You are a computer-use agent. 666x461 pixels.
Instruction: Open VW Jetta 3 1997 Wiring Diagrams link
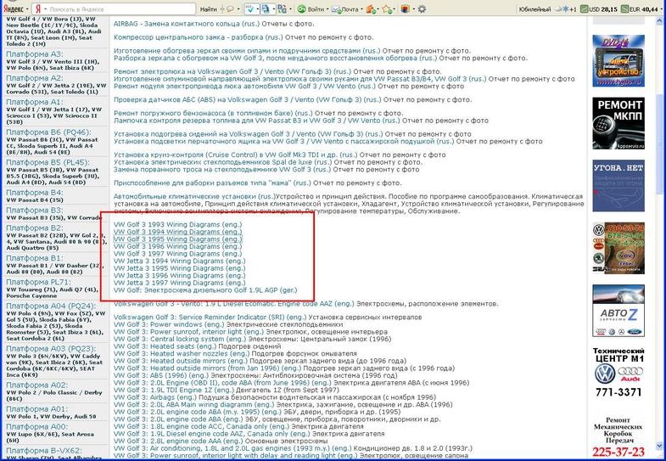(x=179, y=283)
